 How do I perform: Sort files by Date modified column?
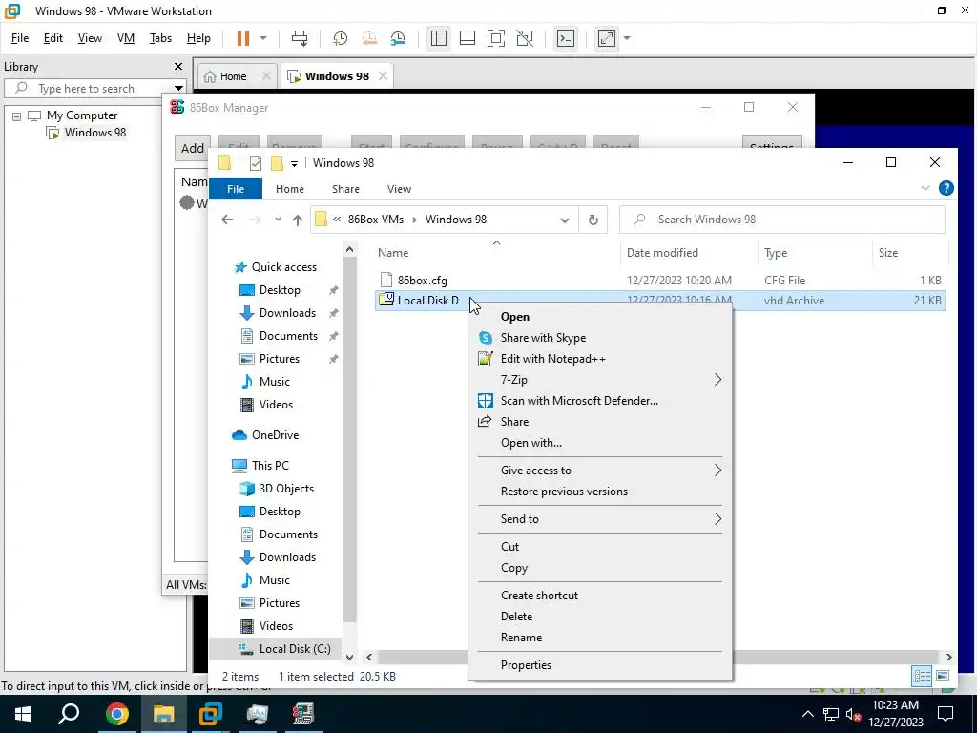tap(662, 252)
